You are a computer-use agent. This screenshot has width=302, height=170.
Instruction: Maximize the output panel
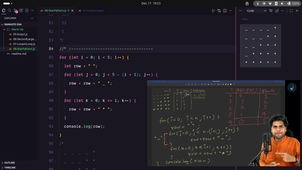tap(291, 11)
